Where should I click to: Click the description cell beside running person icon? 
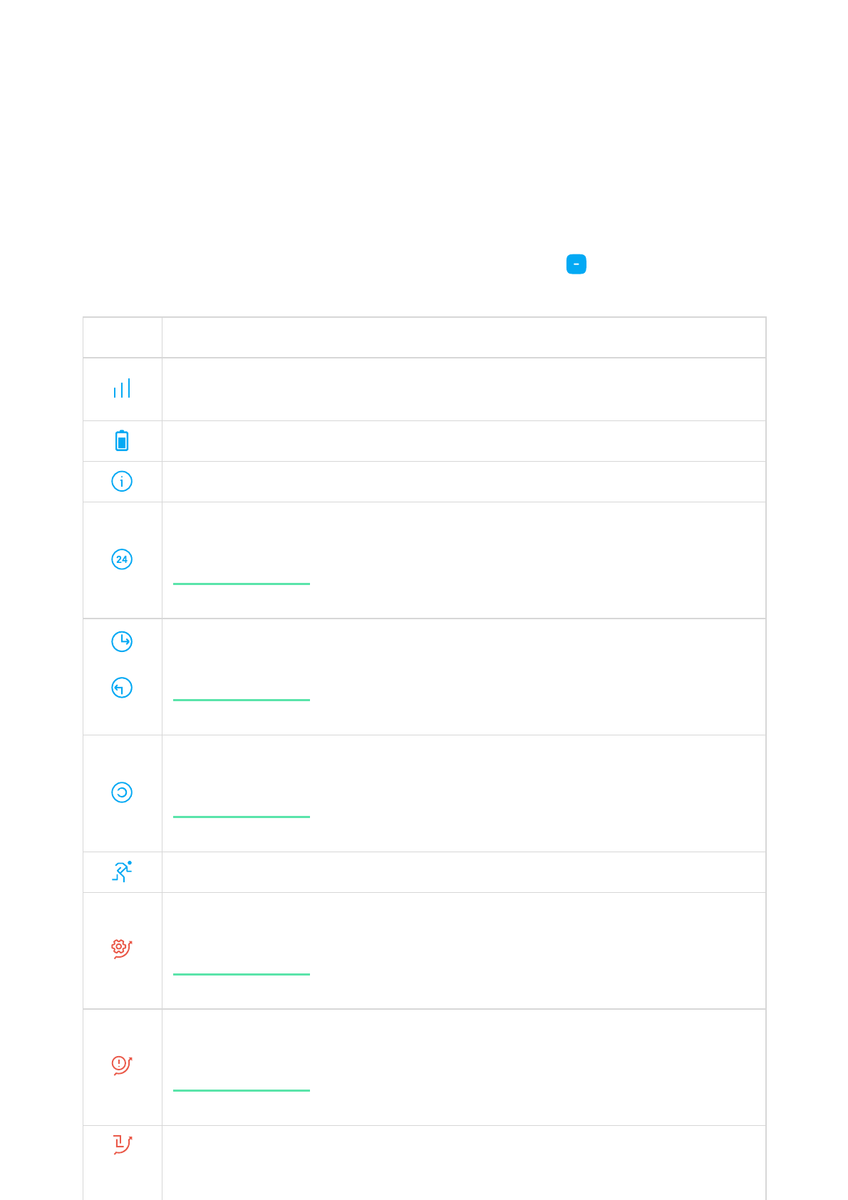(x=464, y=872)
